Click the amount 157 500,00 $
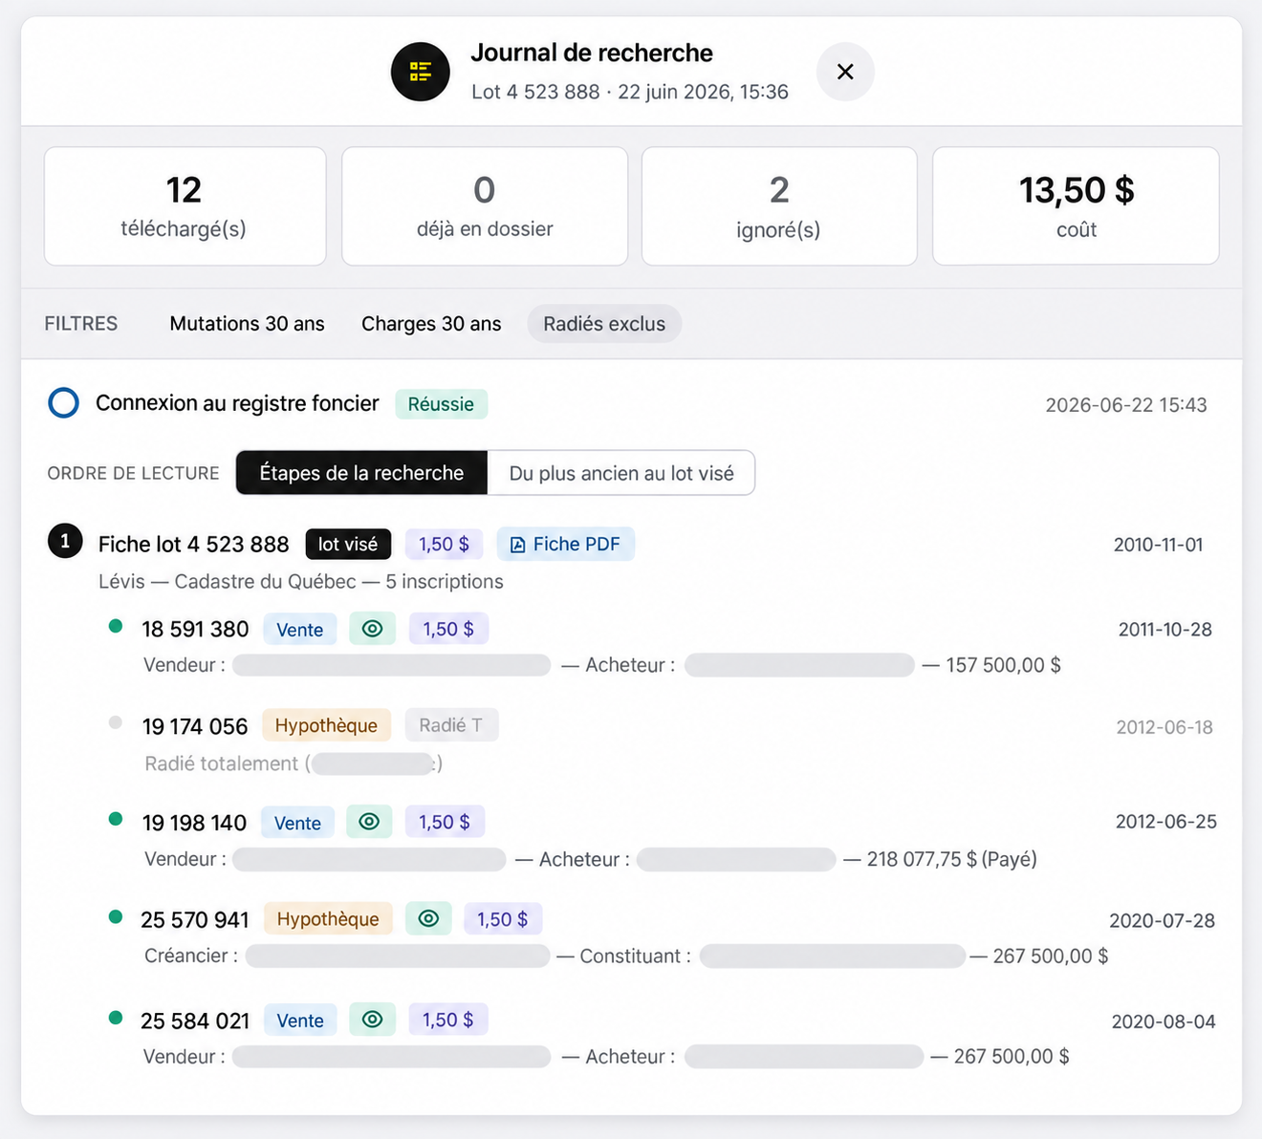This screenshot has height=1139, width=1262. [x=1003, y=665]
